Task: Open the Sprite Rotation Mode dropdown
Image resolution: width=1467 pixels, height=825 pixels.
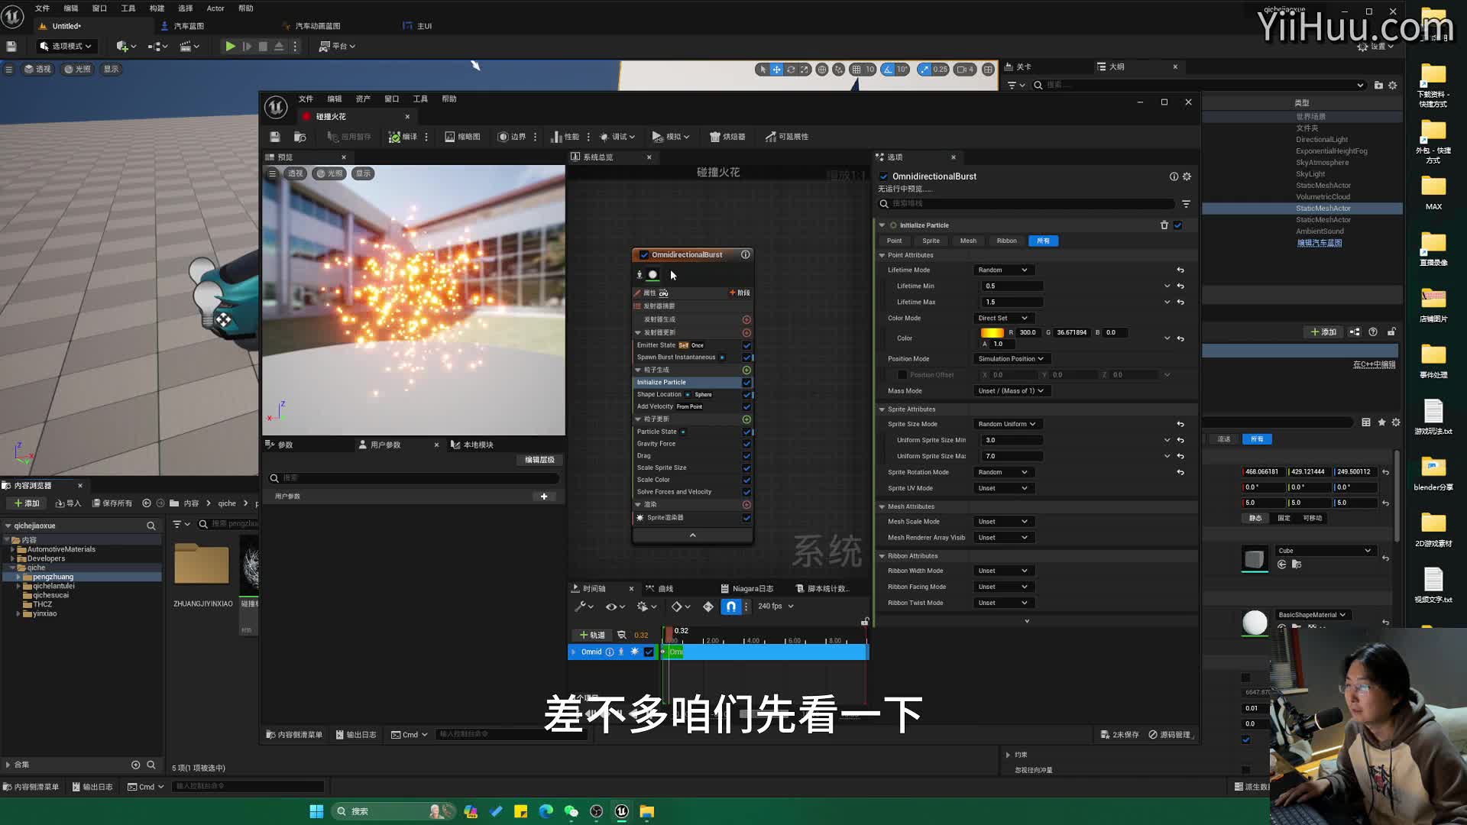Action: [1002, 472]
